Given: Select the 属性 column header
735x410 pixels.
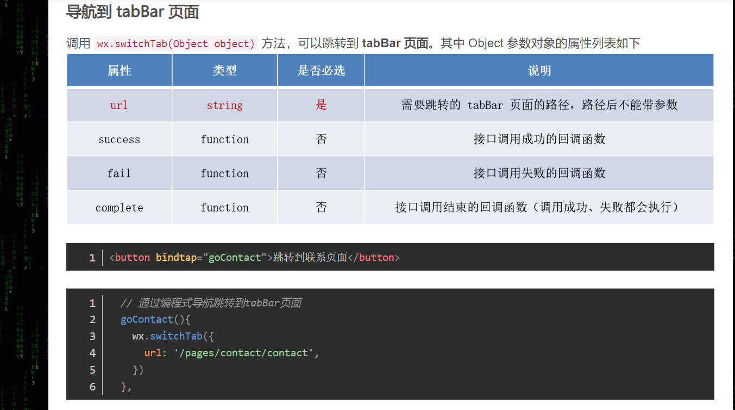Looking at the screenshot, I should coord(120,71).
